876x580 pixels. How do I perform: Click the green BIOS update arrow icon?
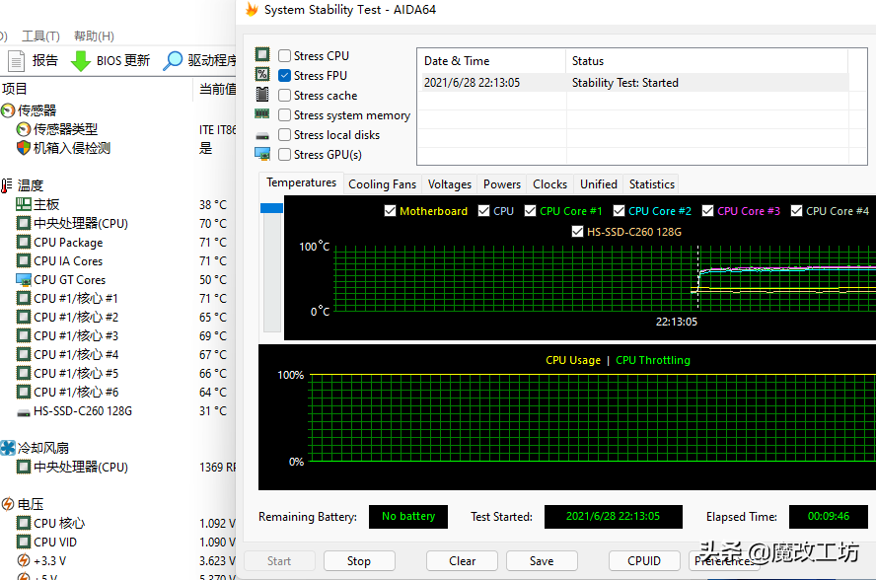click(81, 61)
